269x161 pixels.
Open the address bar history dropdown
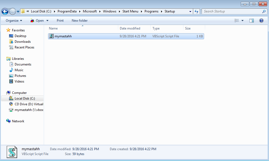[x=190, y=11]
